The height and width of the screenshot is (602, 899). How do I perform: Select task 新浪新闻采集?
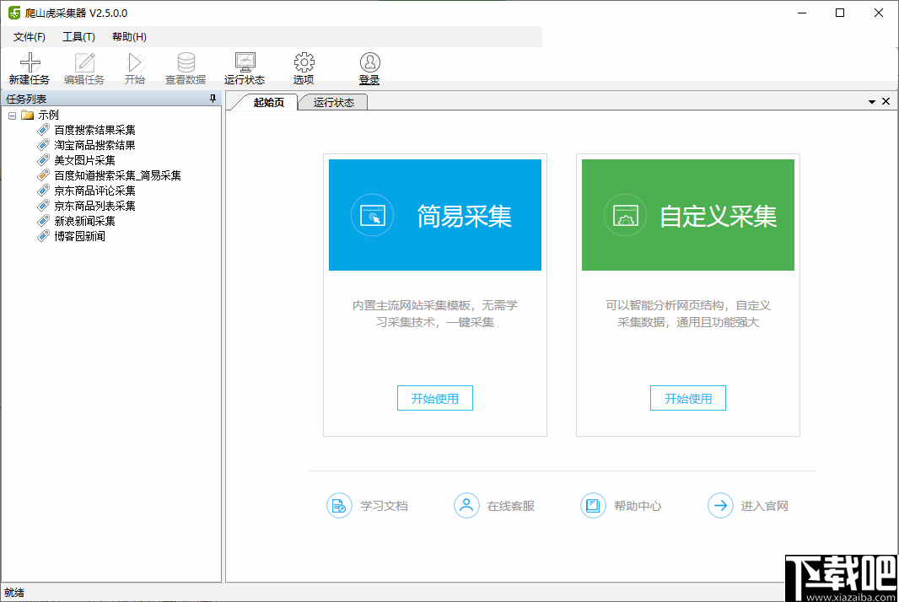[x=84, y=221]
